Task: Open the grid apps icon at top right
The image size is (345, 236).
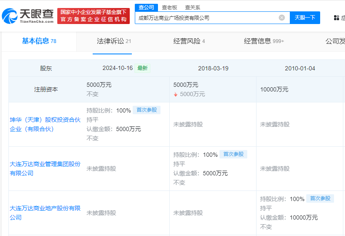Action: (336, 18)
